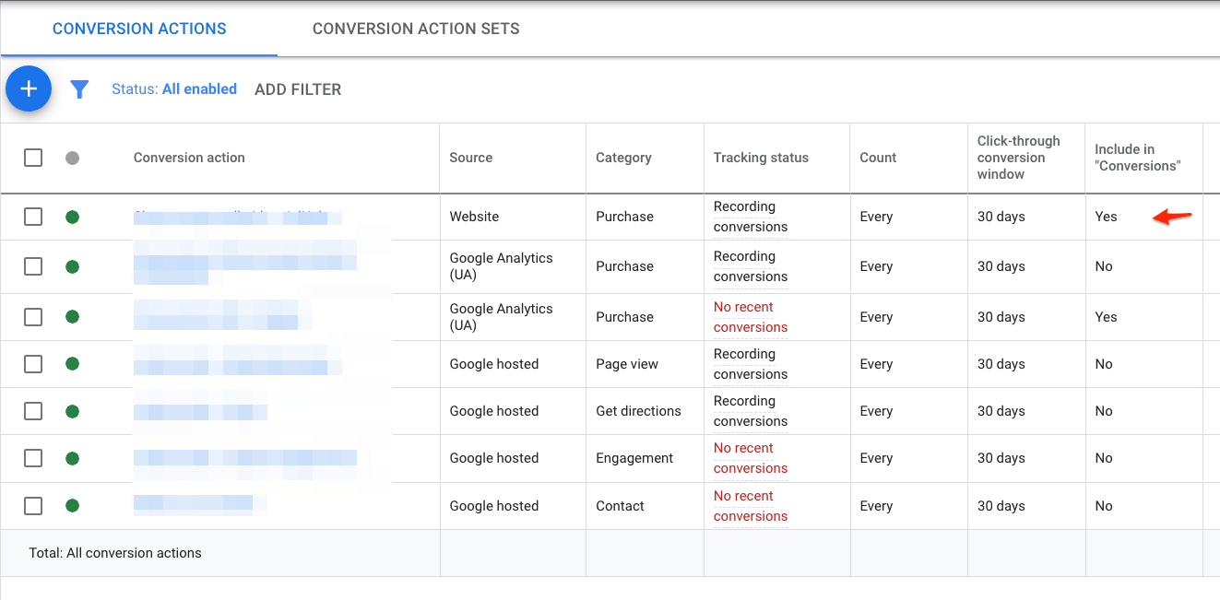The height and width of the screenshot is (600, 1220).
Task: Open the filter funnel icon
Action: point(79,89)
